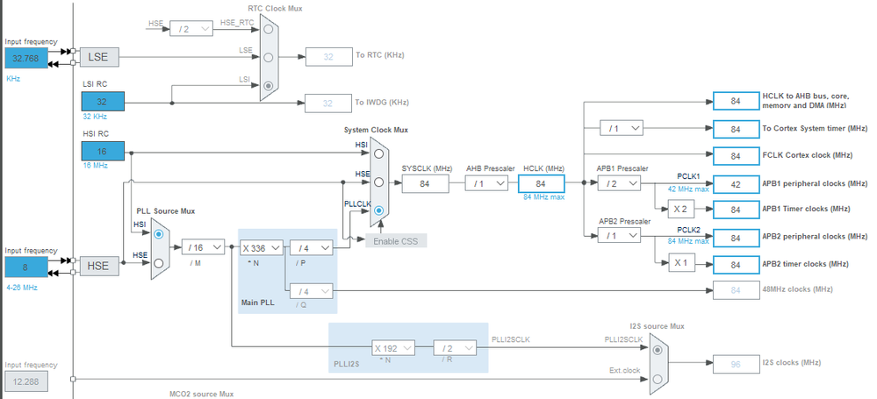Choose HSI in PLL Source Mux
The width and height of the screenshot is (877, 399).
[x=159, y=234]
